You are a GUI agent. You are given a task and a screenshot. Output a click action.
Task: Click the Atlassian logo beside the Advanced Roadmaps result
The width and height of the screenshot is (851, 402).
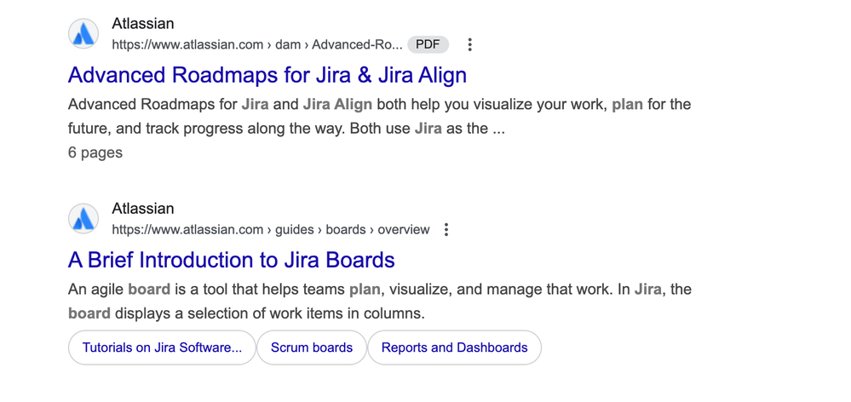(x=83, y=33)
